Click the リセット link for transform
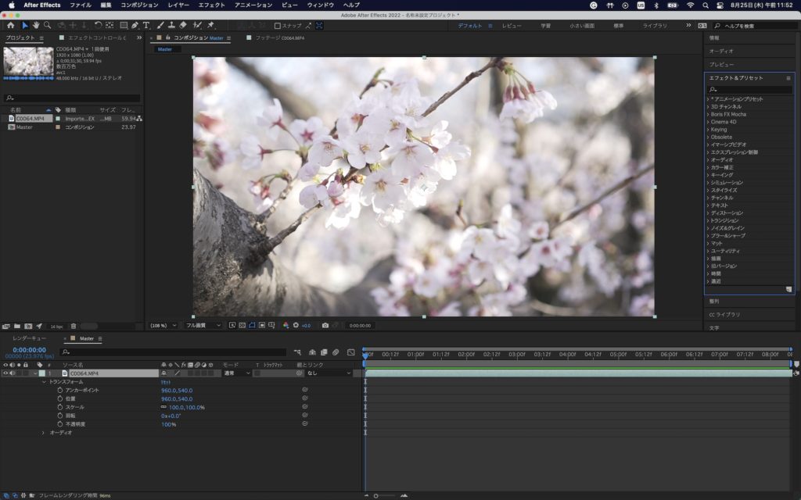Image resolution: width=801 pixels, height=500 pixels. 166,382
